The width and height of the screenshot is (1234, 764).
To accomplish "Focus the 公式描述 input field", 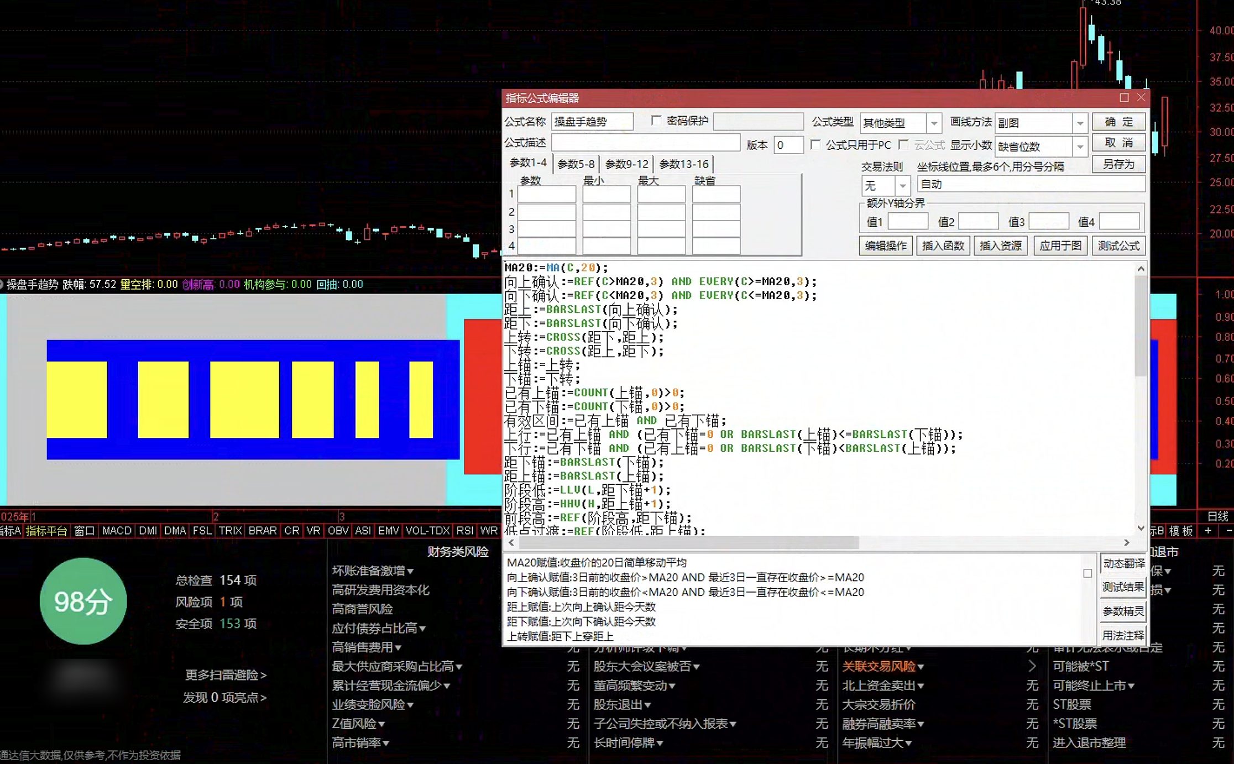I will [x=646, y=143].
